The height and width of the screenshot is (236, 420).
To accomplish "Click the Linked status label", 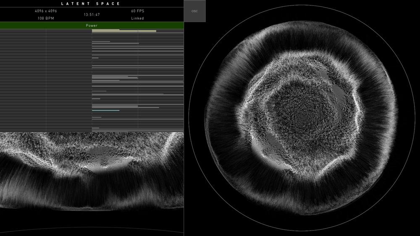I will (x=137, y=18).
